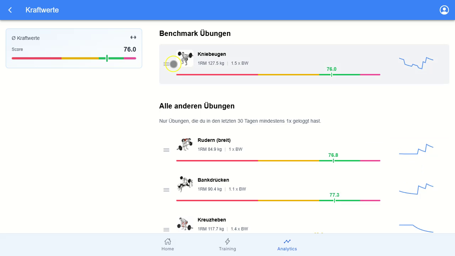This screenshot has height=256, width=455.
Task: Go to the Home tab
Action: click(x=168, y=245)
